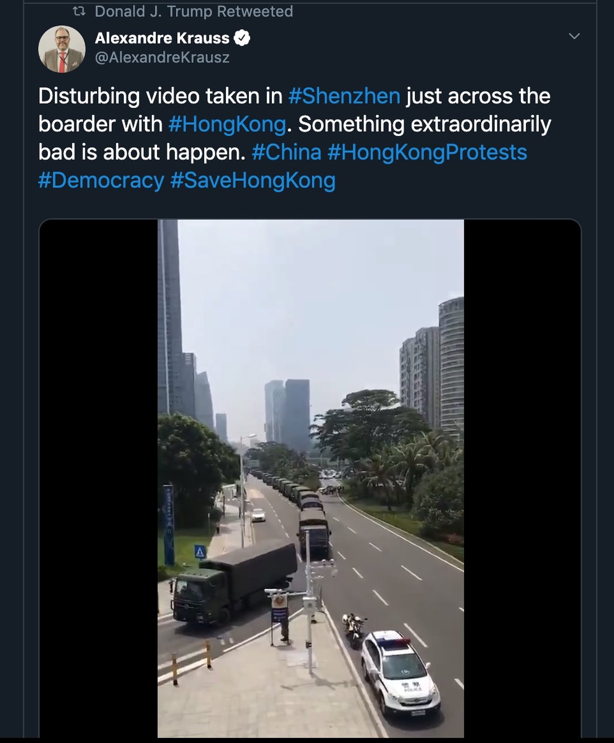Open the "Donald J. Trump Retweeted" link
Viewport: 614px width, 743px height.
click(194, 11)
